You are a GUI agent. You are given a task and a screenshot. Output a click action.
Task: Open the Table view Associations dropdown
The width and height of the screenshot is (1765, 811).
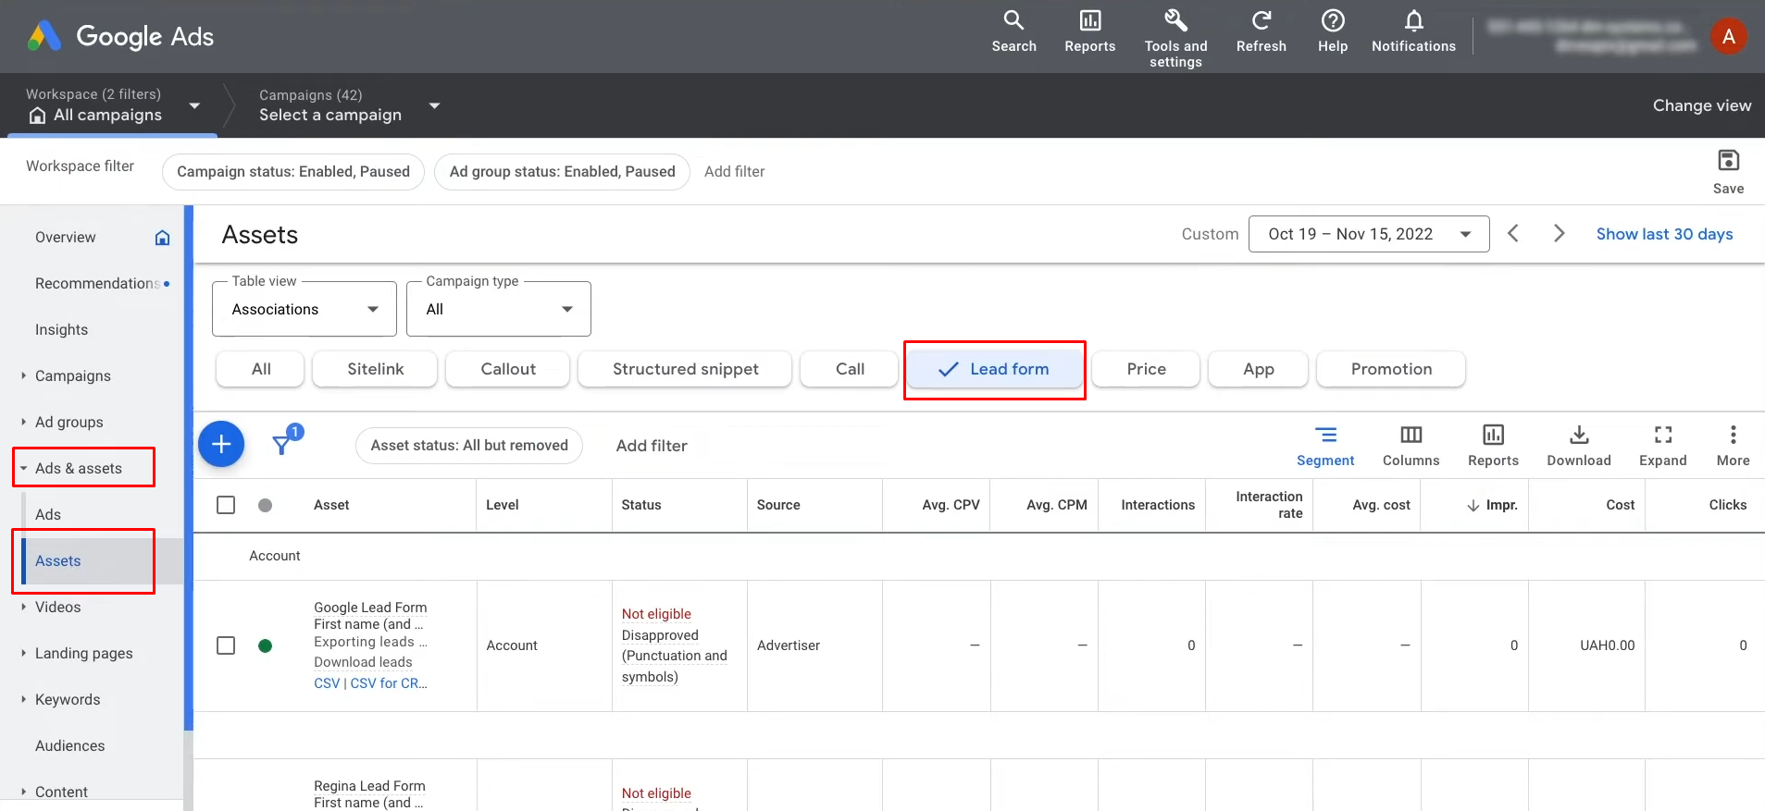[305, 309]
